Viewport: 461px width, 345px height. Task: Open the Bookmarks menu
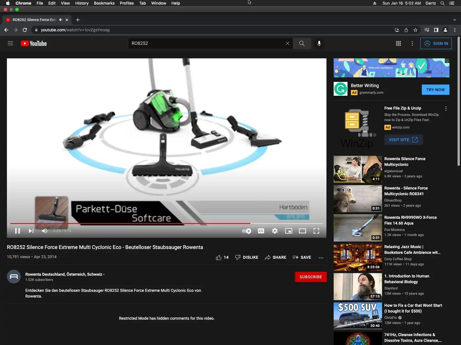click(104, 3)
